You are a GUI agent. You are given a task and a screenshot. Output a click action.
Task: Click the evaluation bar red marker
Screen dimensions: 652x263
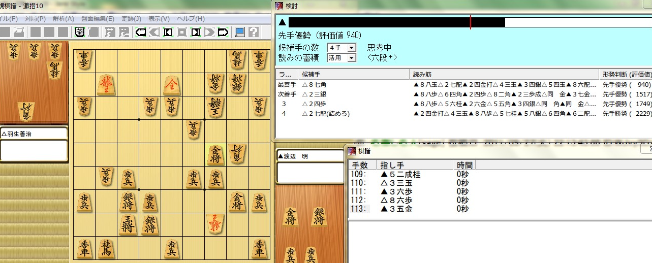[471, 22]
